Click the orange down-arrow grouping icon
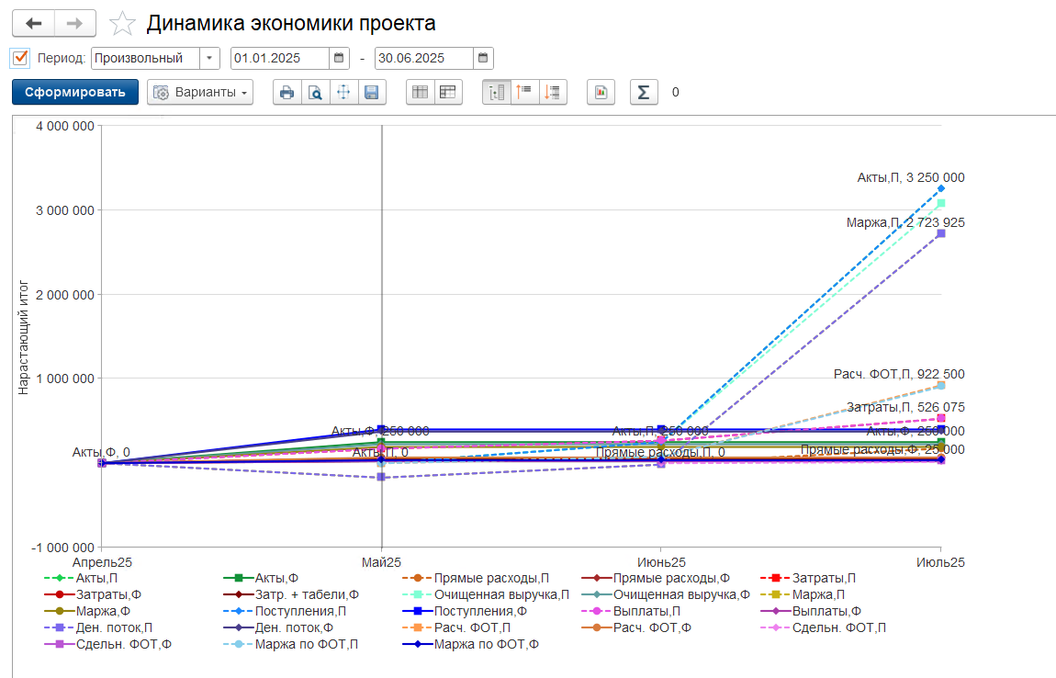The image size is (1056, 678). 553,93
